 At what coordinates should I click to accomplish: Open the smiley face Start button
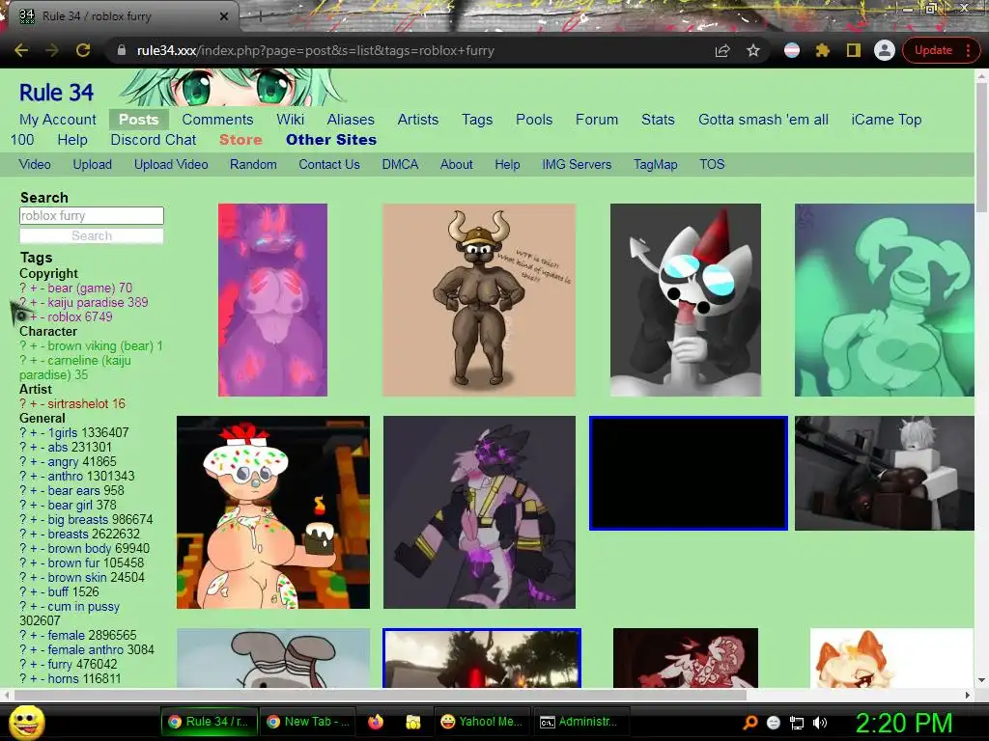(x=26, y=722)
